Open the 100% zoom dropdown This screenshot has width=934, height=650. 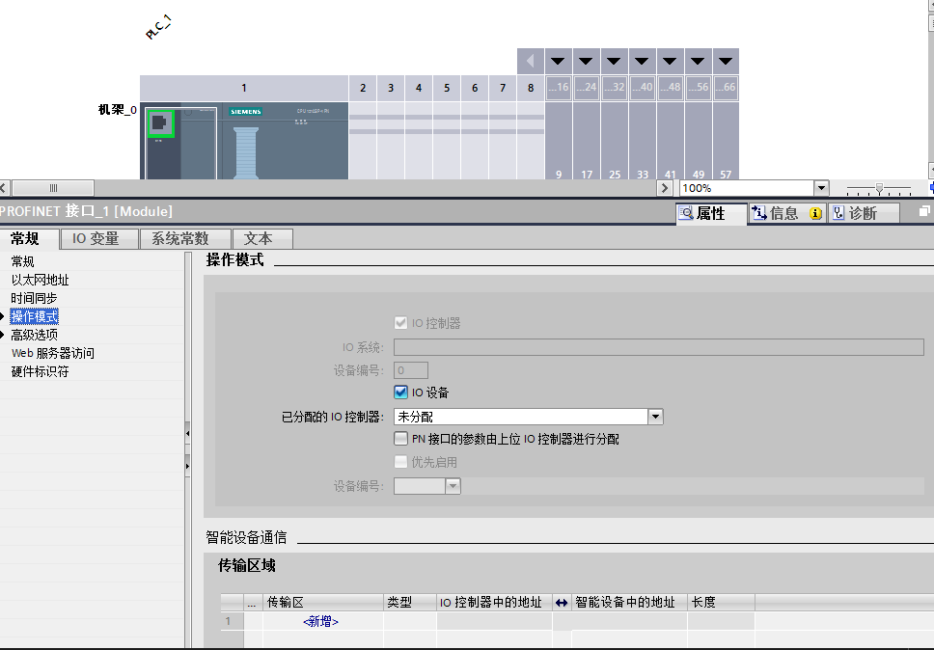(x=821, y=188)
